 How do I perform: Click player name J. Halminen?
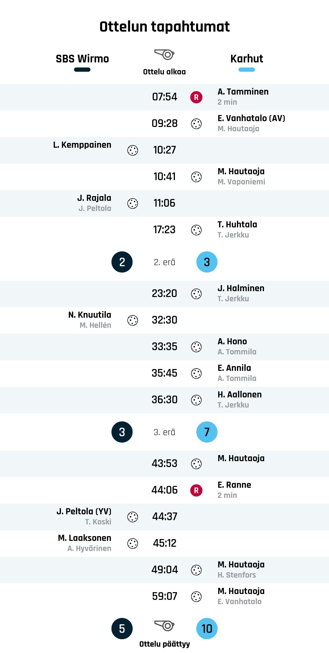[x=241, y=288]
